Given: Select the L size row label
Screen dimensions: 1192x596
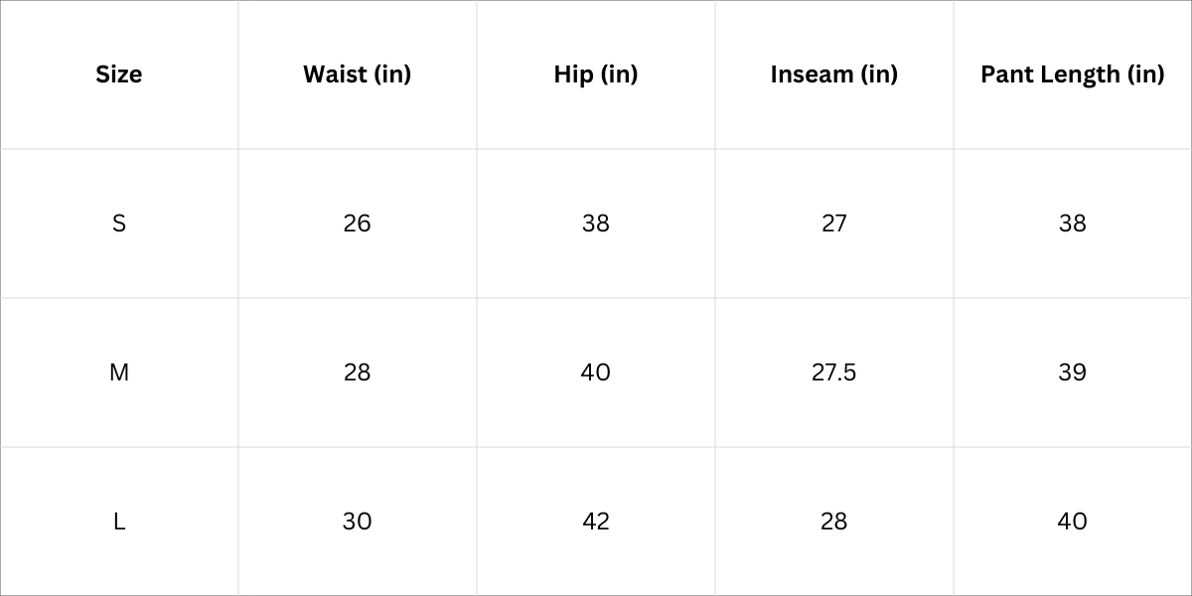Looking at the screenshot, I should pyautogui.click(x=119, y=521).
